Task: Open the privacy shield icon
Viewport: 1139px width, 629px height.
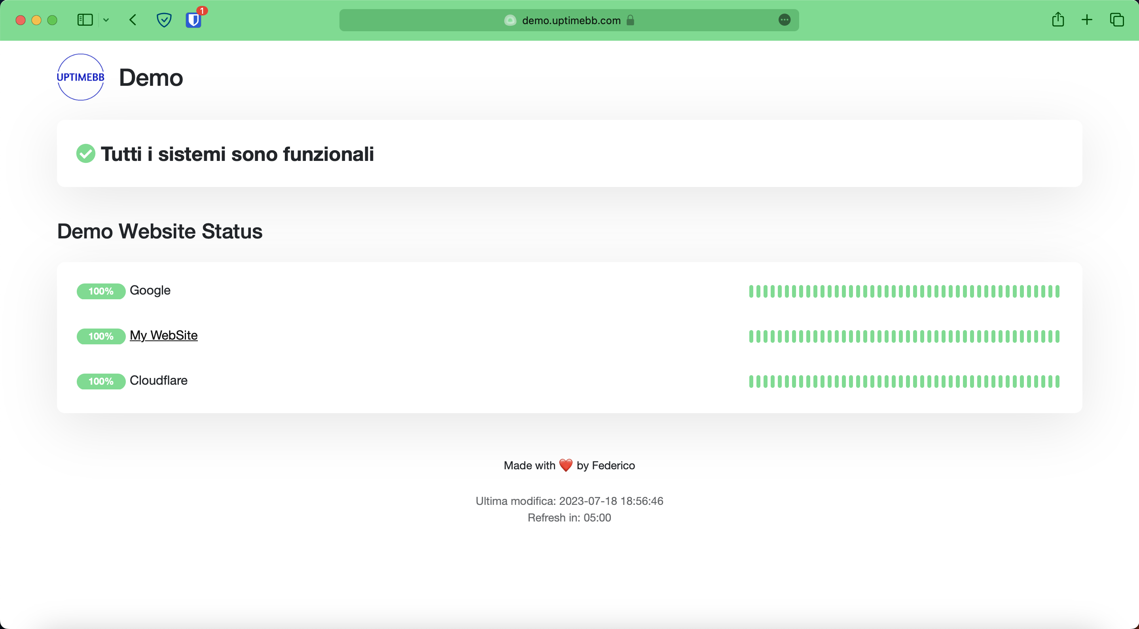Action: (164, 20)
